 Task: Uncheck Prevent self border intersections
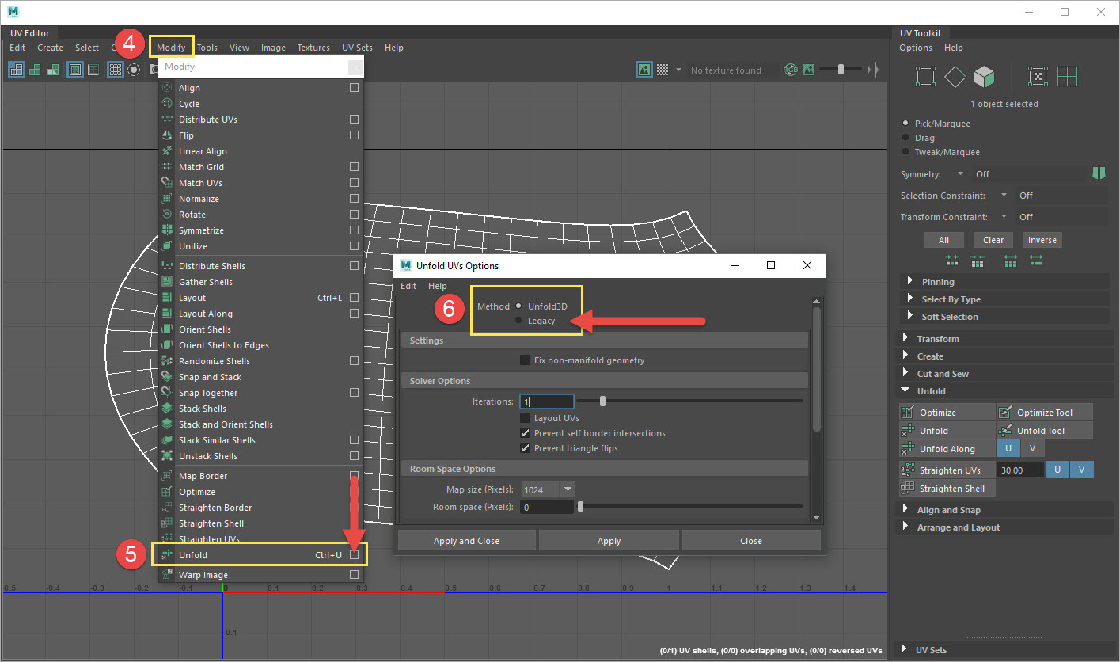pos(525,433)
